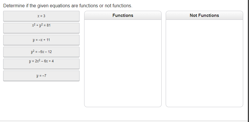This screenshot has height=122, width=249.
Task: Select the y = 2x² – 6x + 4 tile
Action: click(41, 64)
